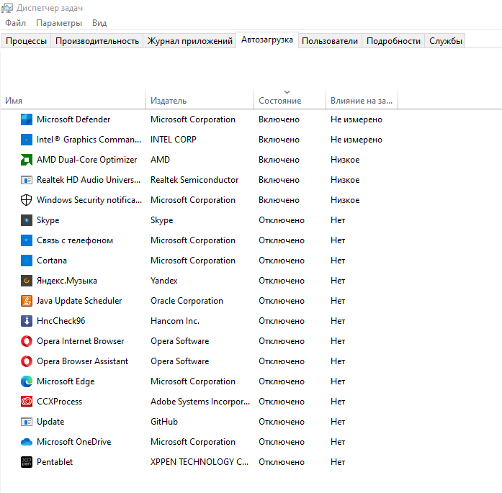502x493 pixels.
Task: Select the Яндекс.Музыка name
Action: point(67,281)
